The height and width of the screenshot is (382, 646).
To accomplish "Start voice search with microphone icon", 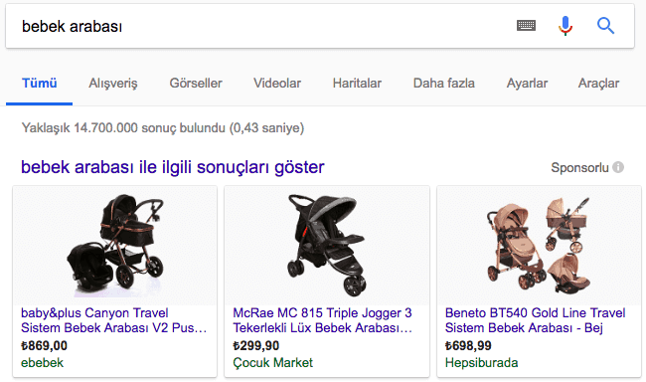I will coord(565,26).
